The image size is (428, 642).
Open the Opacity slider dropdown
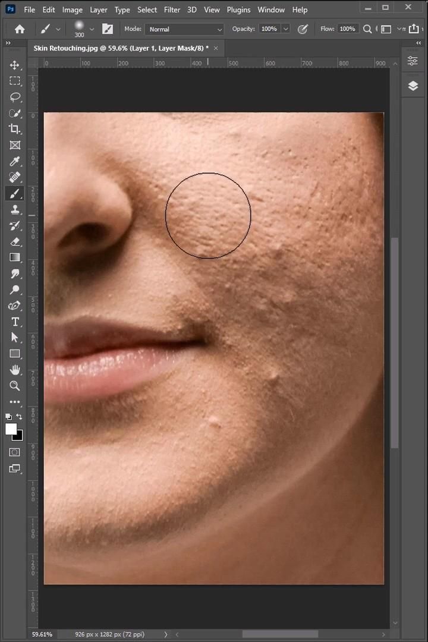(x=286, y=29)
